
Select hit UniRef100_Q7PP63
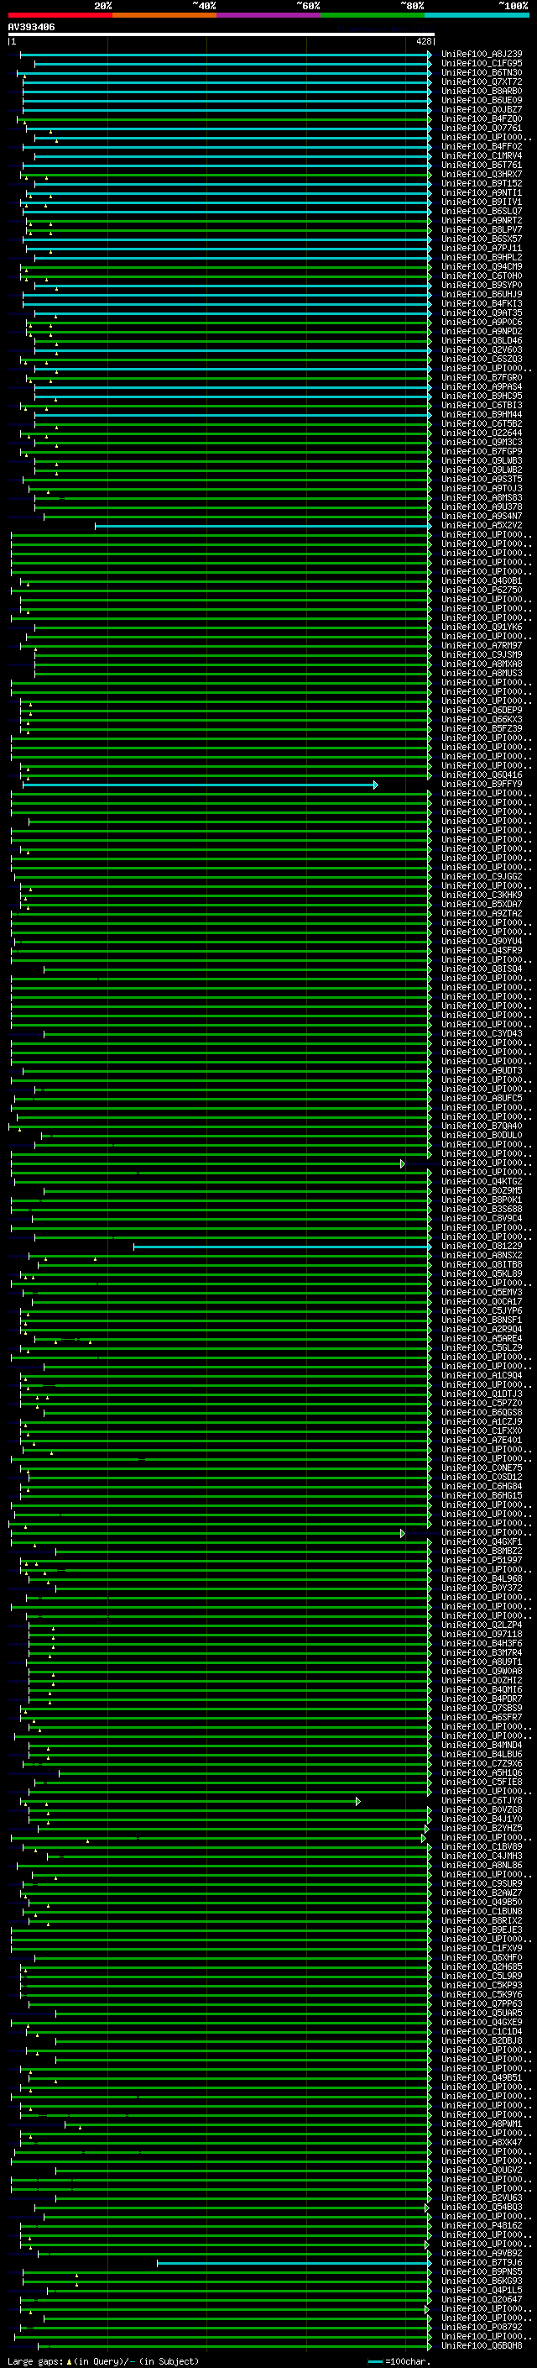click(482, 2004)
